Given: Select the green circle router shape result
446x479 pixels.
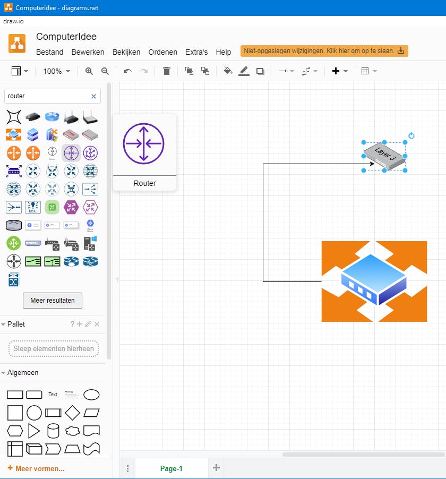Looking at the screenshot, I should [14, 243].
